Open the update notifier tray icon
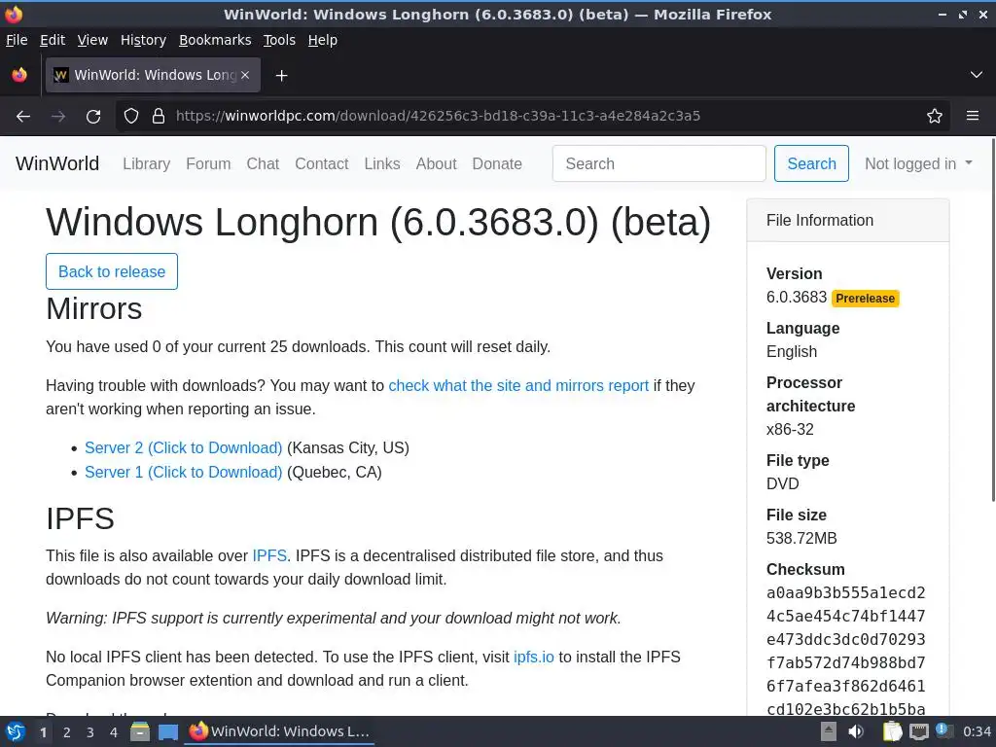 coord(943,730)
